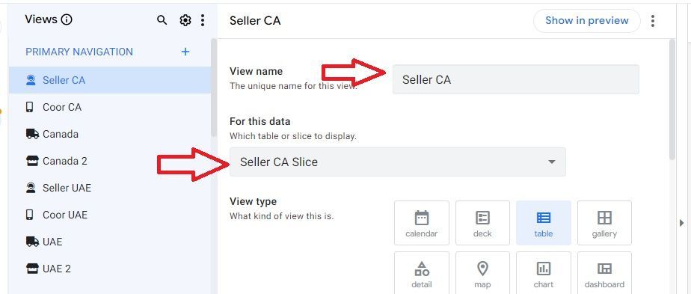Select the Seller UAE view
This screenshot has height=294, width=691.
point(110,188)
